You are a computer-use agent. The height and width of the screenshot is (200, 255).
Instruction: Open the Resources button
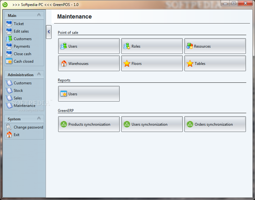click(215, 46)
